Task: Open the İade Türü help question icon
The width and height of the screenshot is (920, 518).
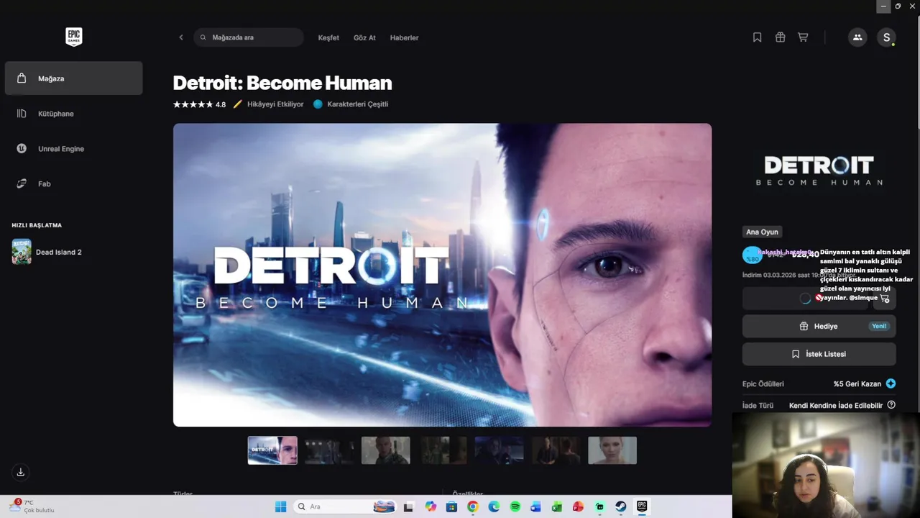Action: pyautogui.click(x=891, y=405)
